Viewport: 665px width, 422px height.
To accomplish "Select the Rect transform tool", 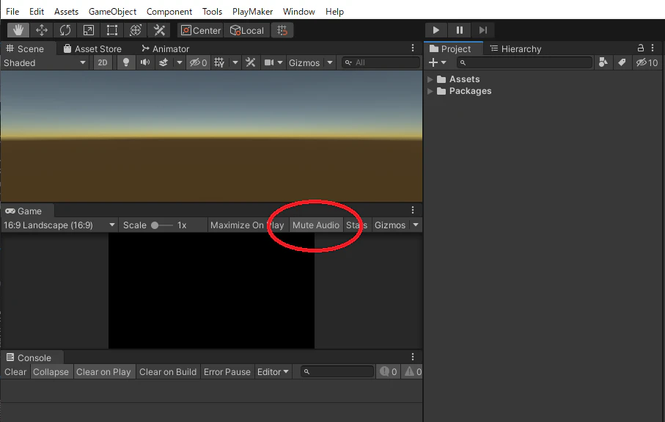I will click(x=112, y=30).
